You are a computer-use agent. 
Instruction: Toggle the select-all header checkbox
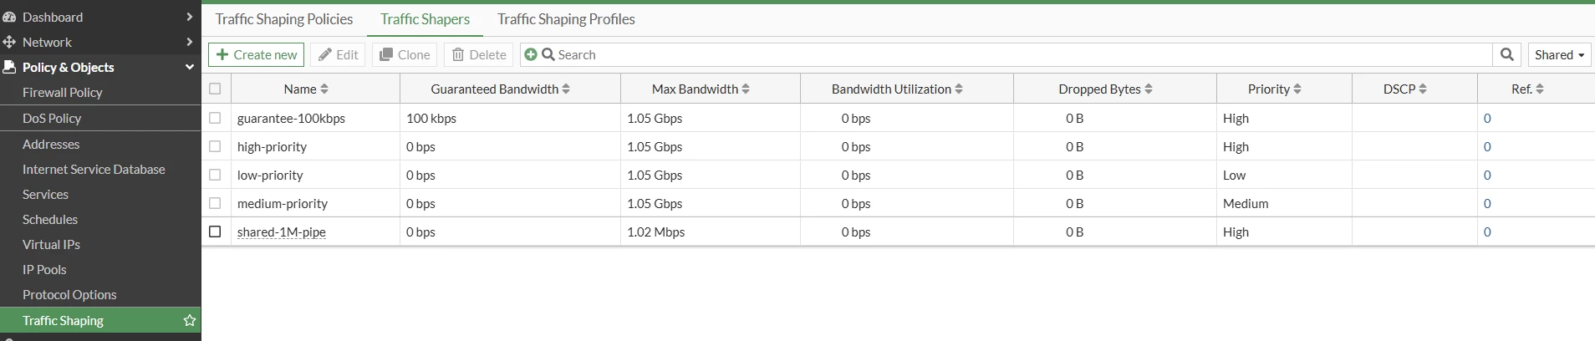click(215, 89)
